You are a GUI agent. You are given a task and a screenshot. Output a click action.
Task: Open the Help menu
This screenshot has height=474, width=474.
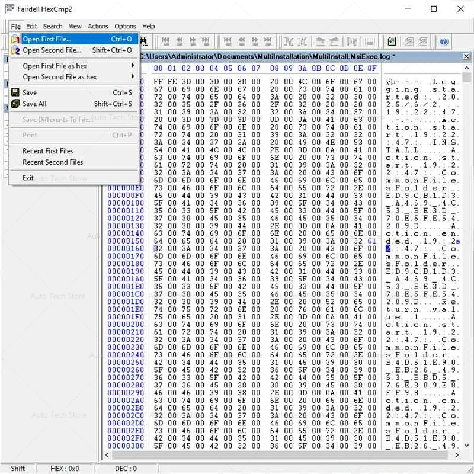point(149,26)
